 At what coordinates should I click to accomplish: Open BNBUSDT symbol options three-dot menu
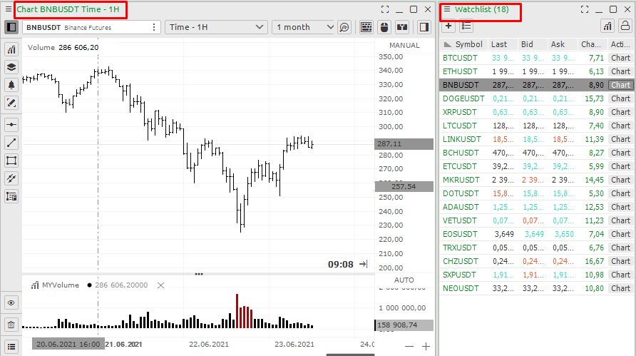(x=154, y=27)
